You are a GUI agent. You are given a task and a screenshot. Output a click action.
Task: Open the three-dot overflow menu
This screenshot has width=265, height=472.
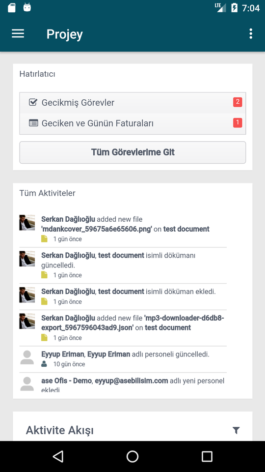click(251, 34)
